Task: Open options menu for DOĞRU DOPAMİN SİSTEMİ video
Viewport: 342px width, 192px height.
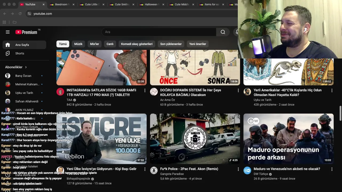Action: point(238,91)
